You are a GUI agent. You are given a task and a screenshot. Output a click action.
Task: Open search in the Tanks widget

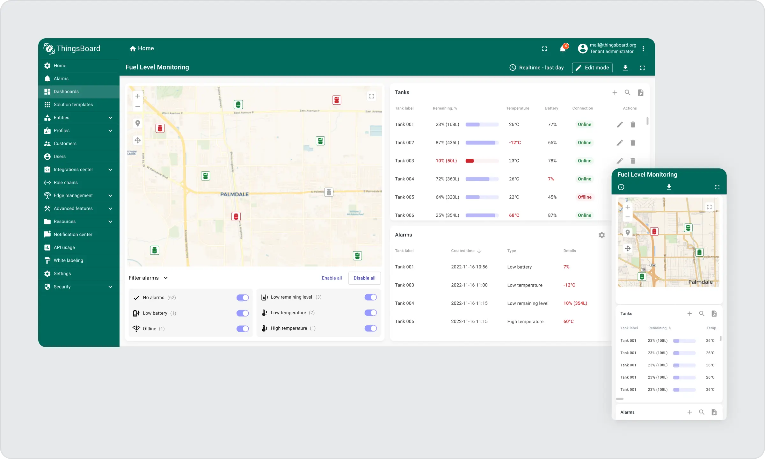click(627, 92)
